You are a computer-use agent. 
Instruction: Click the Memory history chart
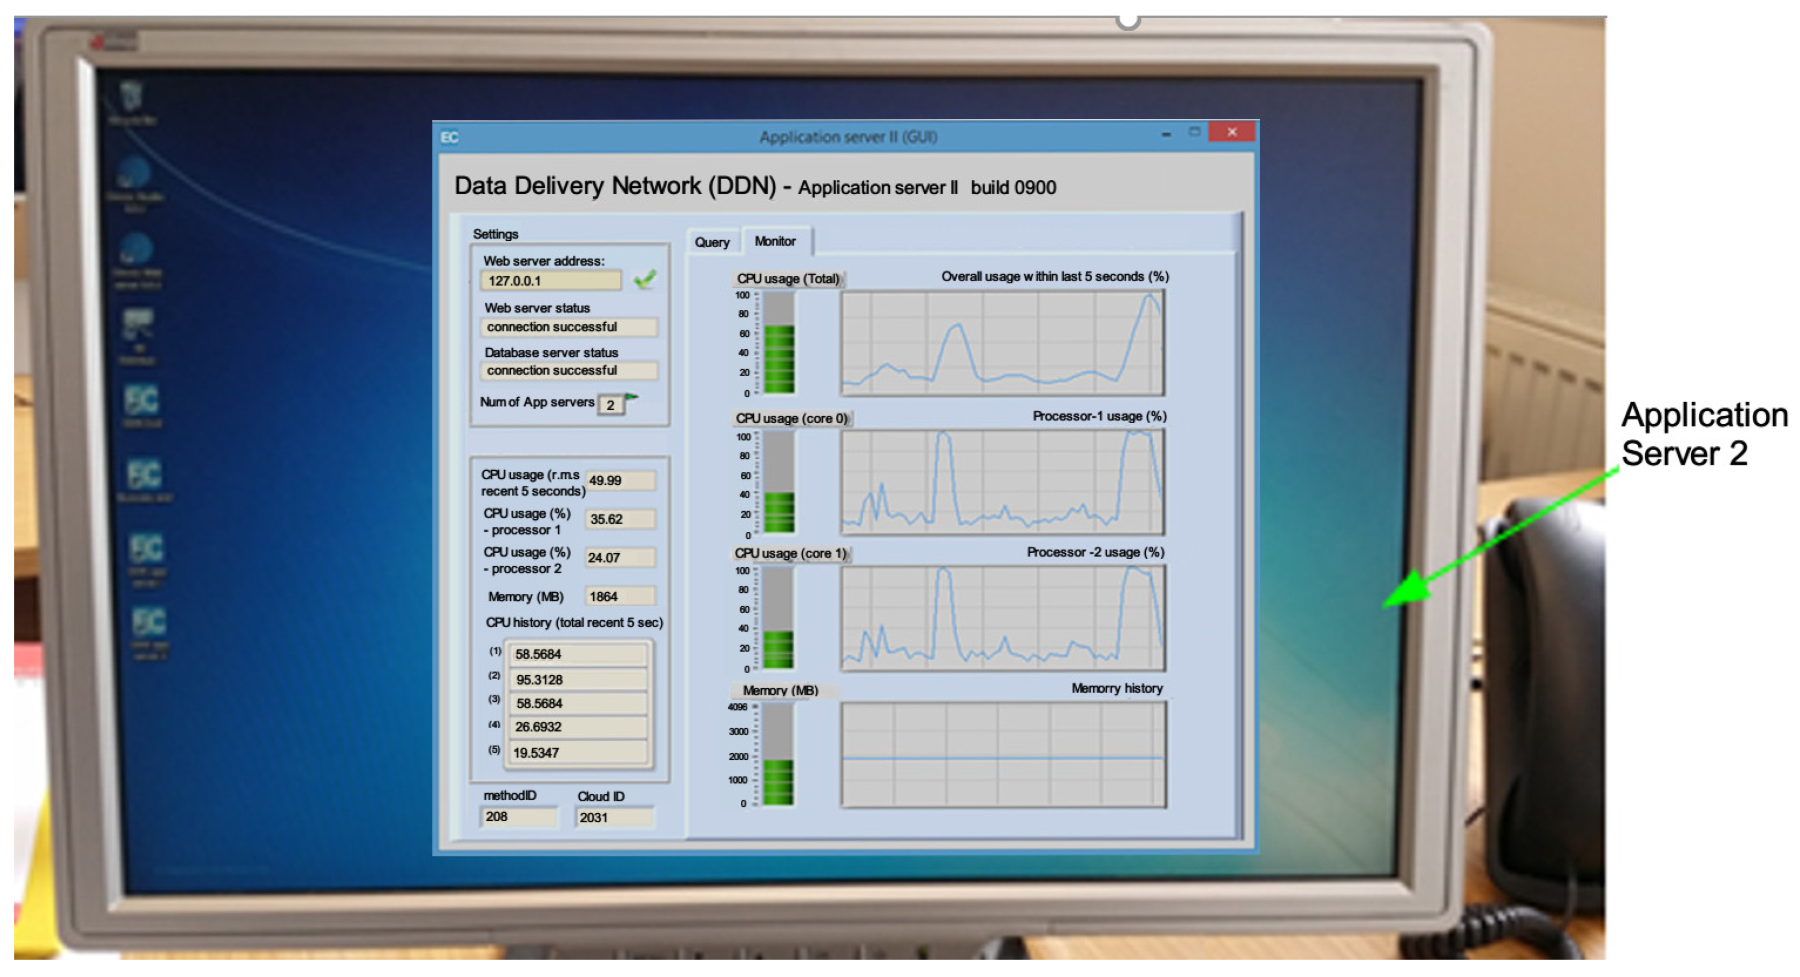pyautogui.click(x=1003, y=755)
